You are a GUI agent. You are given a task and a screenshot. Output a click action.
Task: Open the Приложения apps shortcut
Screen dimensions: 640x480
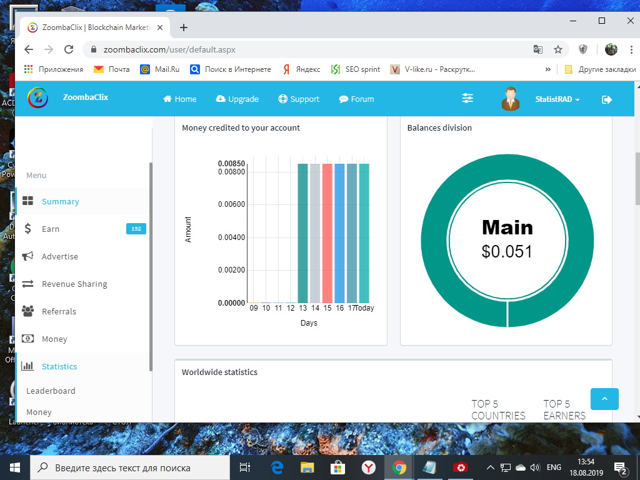tap(54, 69)
